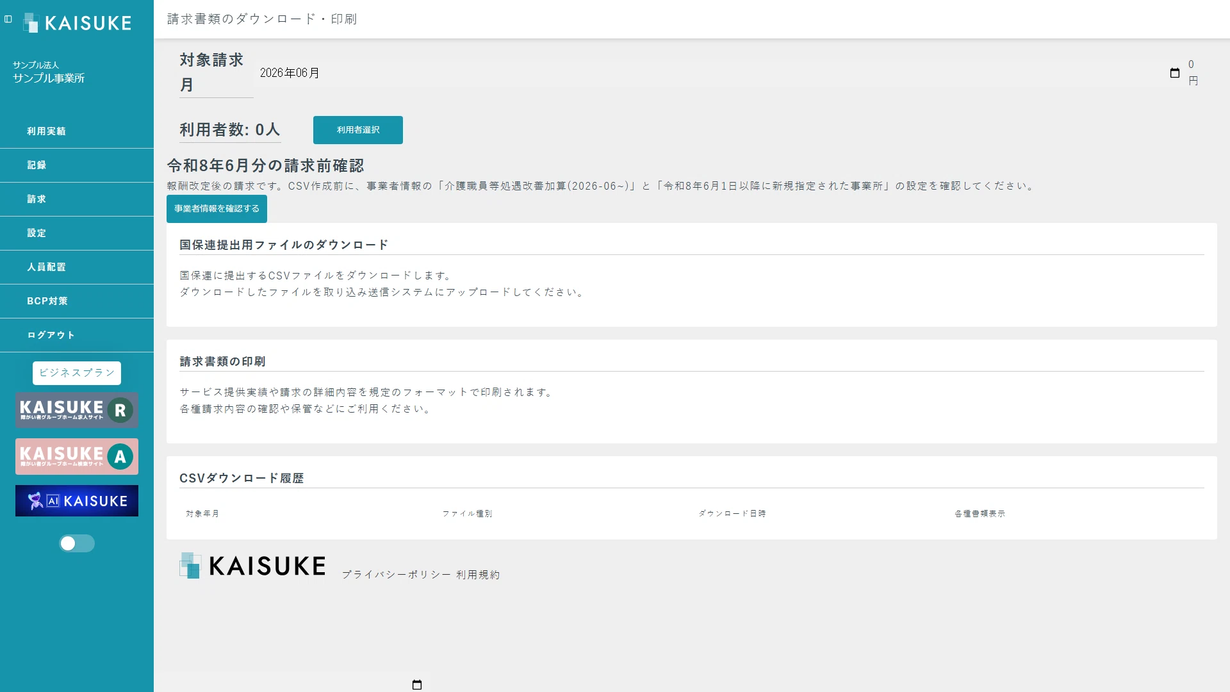Open the プライバシーポリシー link

tap(397, 575)
